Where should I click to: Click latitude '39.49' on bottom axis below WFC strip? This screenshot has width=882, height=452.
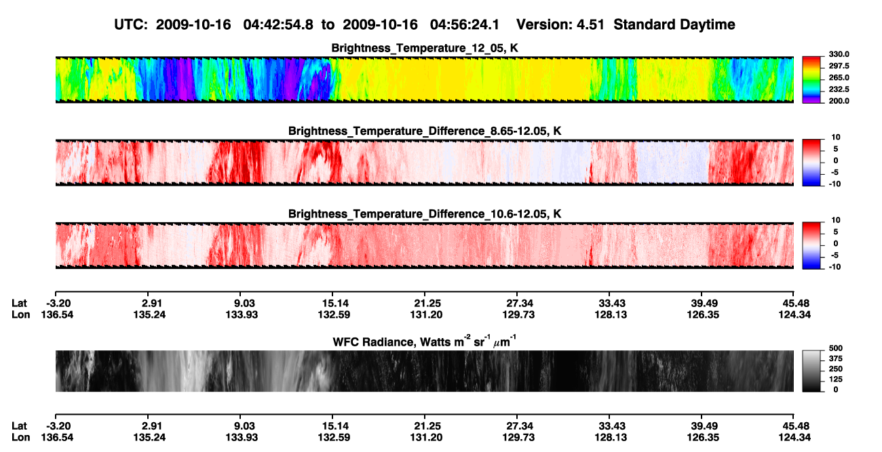point(702,426)
